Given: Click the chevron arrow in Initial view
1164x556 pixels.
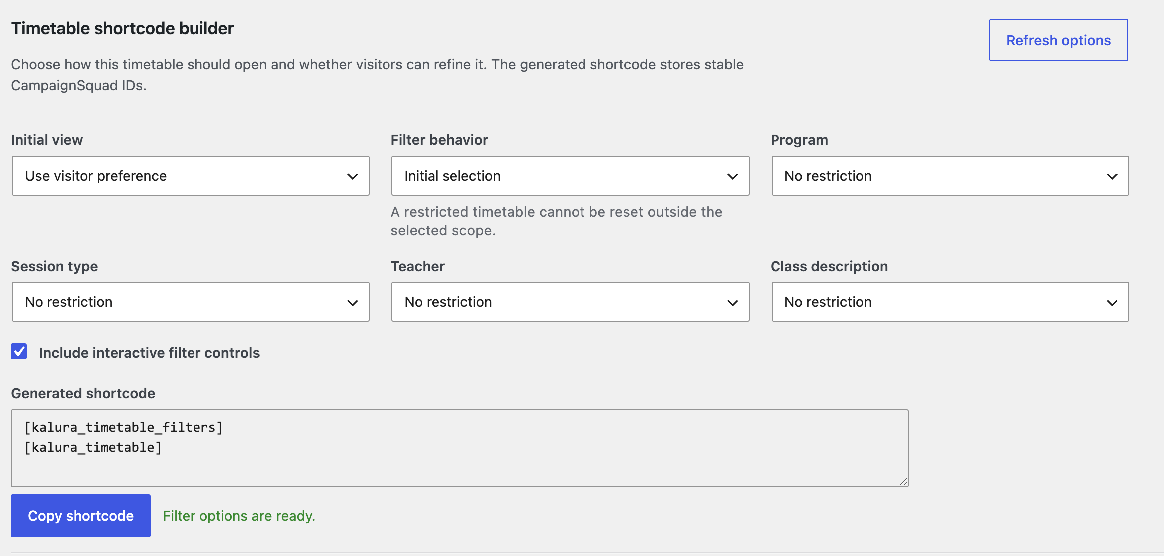Looking at the screenshot, I should coord(353,176).
